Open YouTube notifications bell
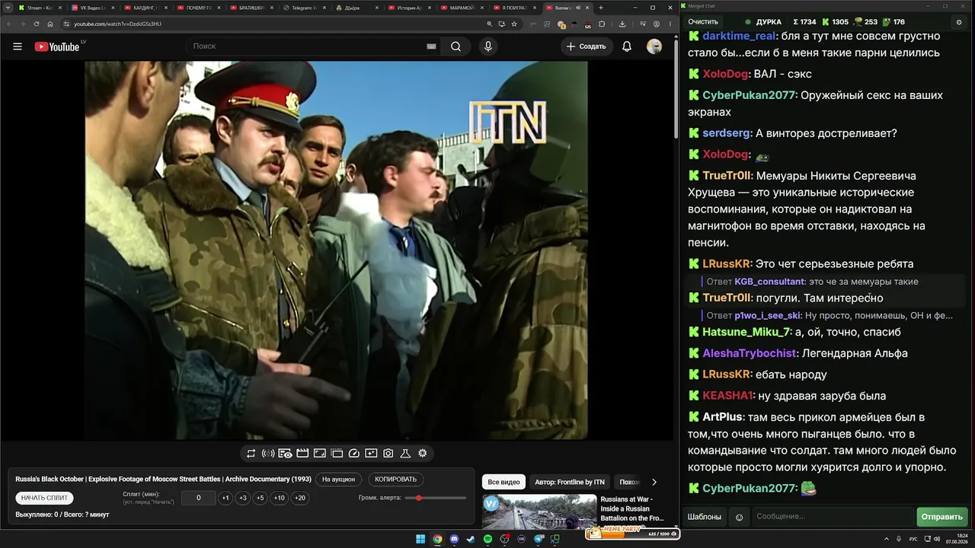The width and height of the screenshot is (975, 548). pos(627,46)
